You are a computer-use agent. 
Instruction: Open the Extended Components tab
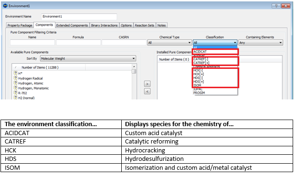pyautogui.click(x=72, y=25)
